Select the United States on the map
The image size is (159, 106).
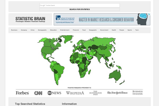49,50
